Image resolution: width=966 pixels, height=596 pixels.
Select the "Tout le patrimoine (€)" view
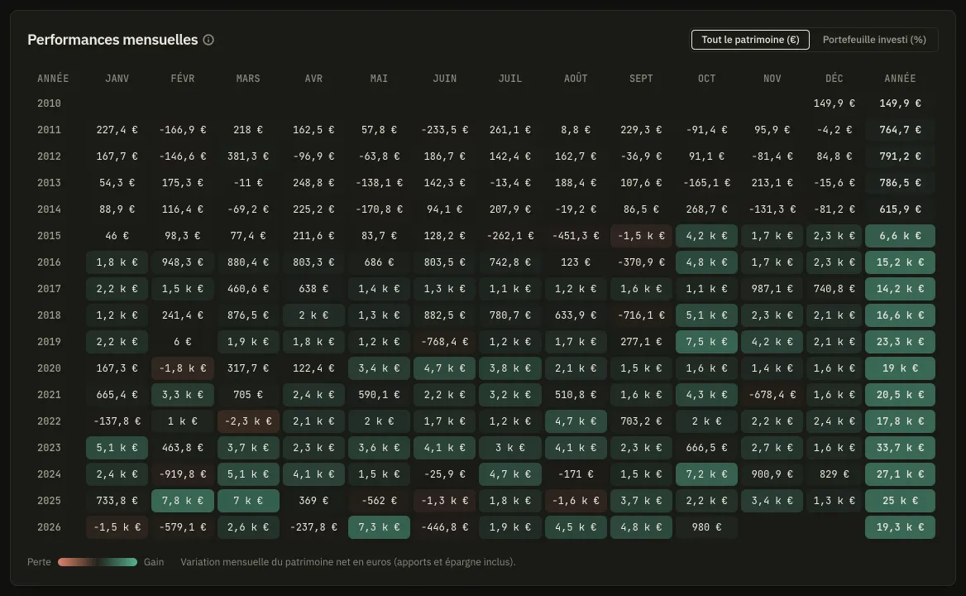(x=750, y=40)
